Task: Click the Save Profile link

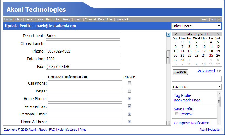Action: [x=183, y=109]
